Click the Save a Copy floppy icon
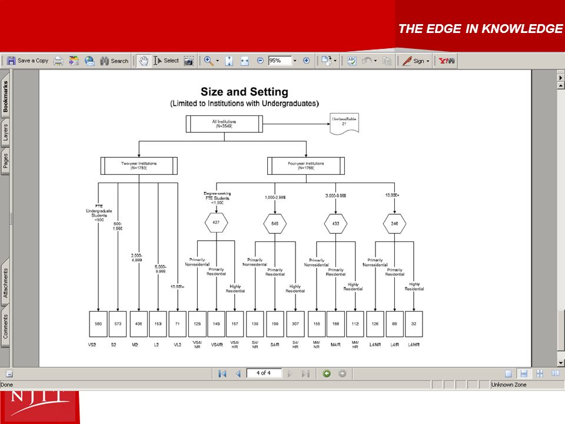This screenshot has width=565, height=424. [x=11, y=61]
